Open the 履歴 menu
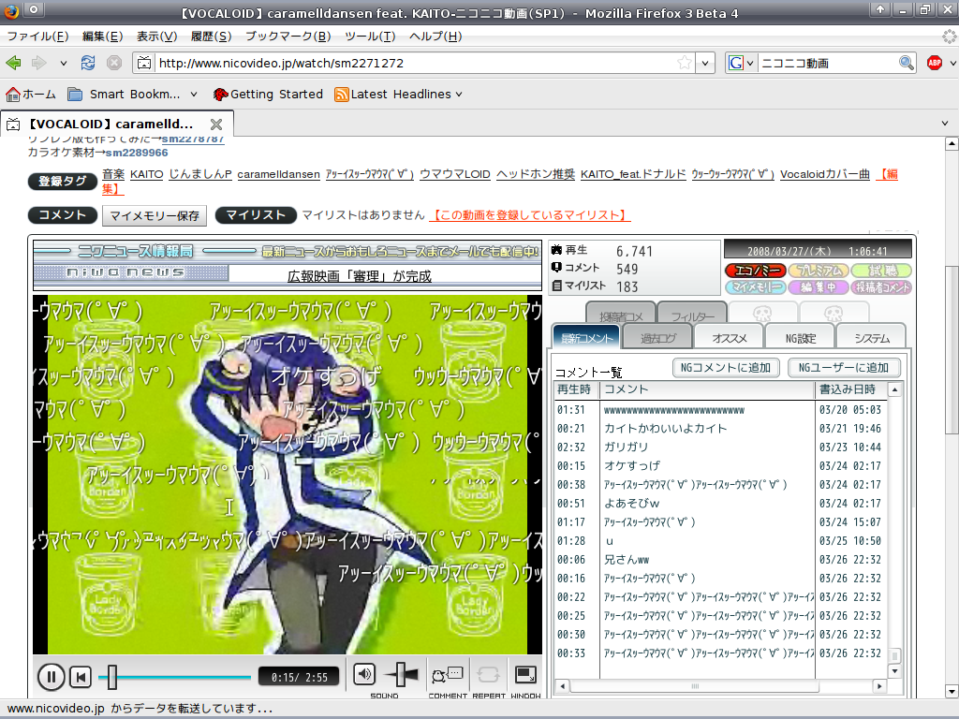 pos(211,37)
